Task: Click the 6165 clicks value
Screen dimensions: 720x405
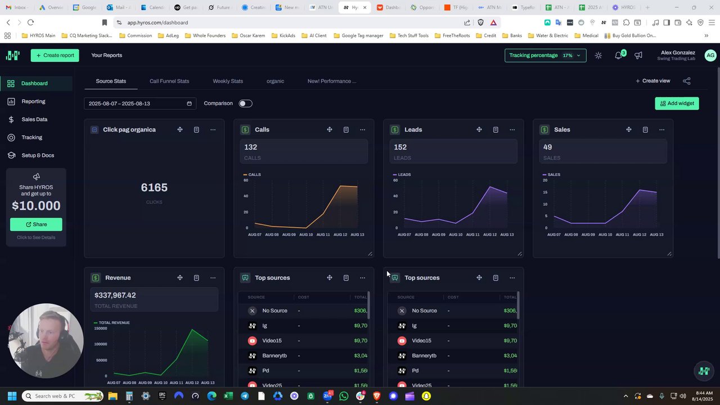Action: tap(154, 187)
